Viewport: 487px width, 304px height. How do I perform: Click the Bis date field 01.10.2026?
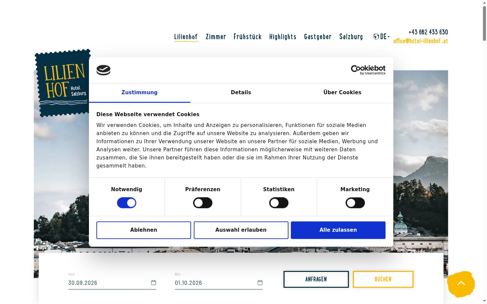pos(219,283)
